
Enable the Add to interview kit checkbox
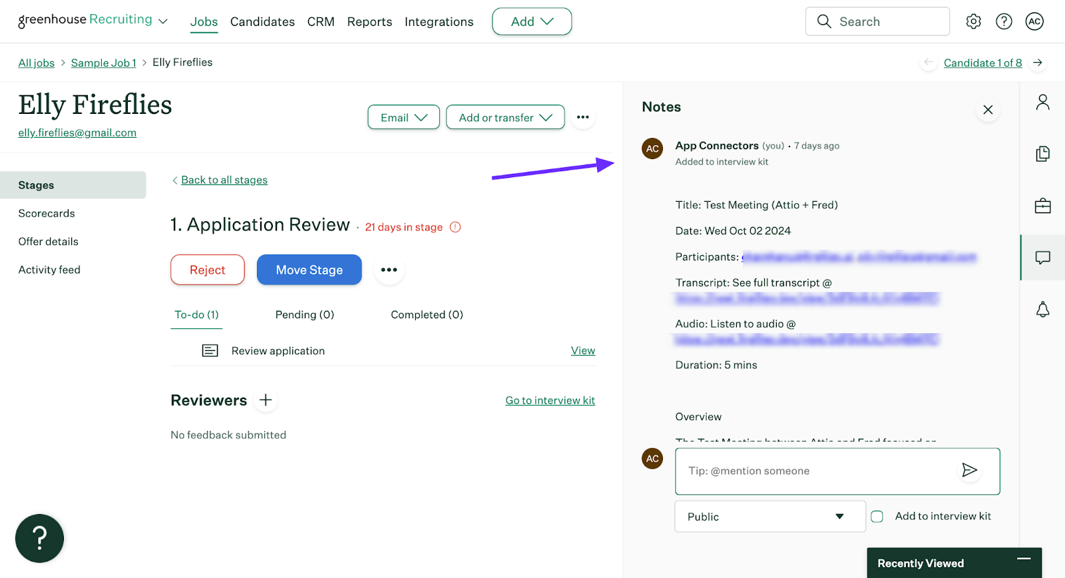click(877, 517)
